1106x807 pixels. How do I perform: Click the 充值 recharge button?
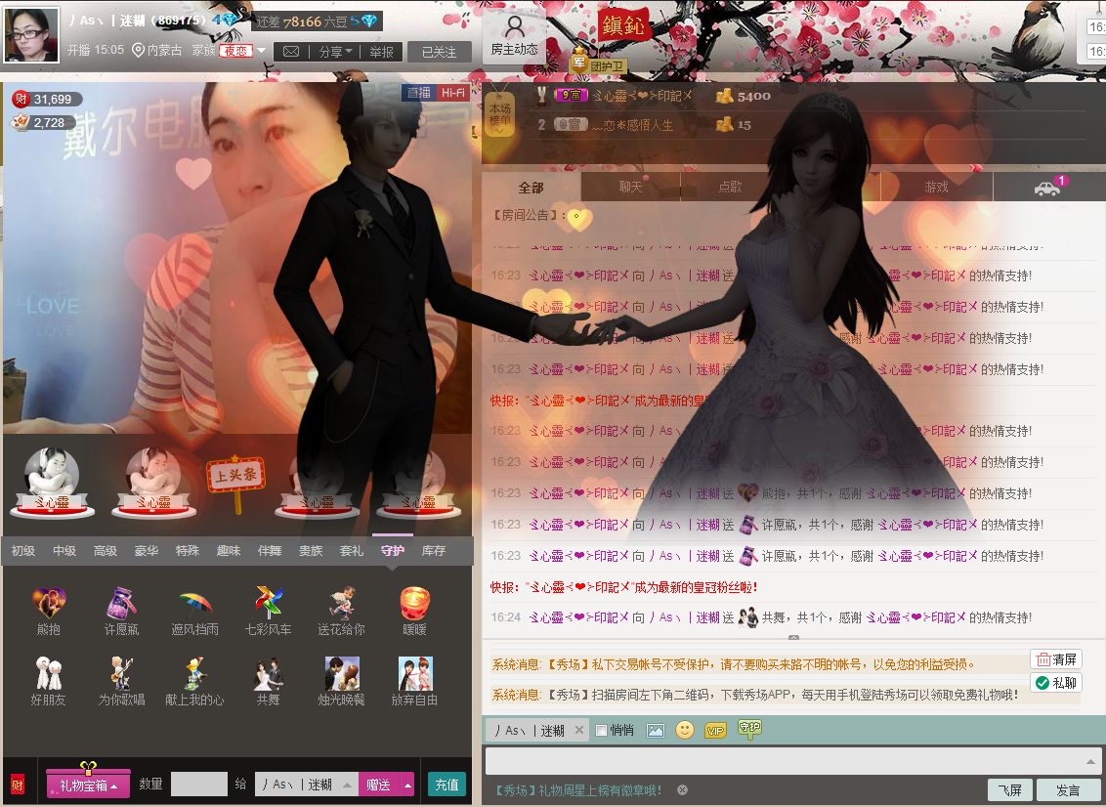pyautogui.click(x=447, y=785)
